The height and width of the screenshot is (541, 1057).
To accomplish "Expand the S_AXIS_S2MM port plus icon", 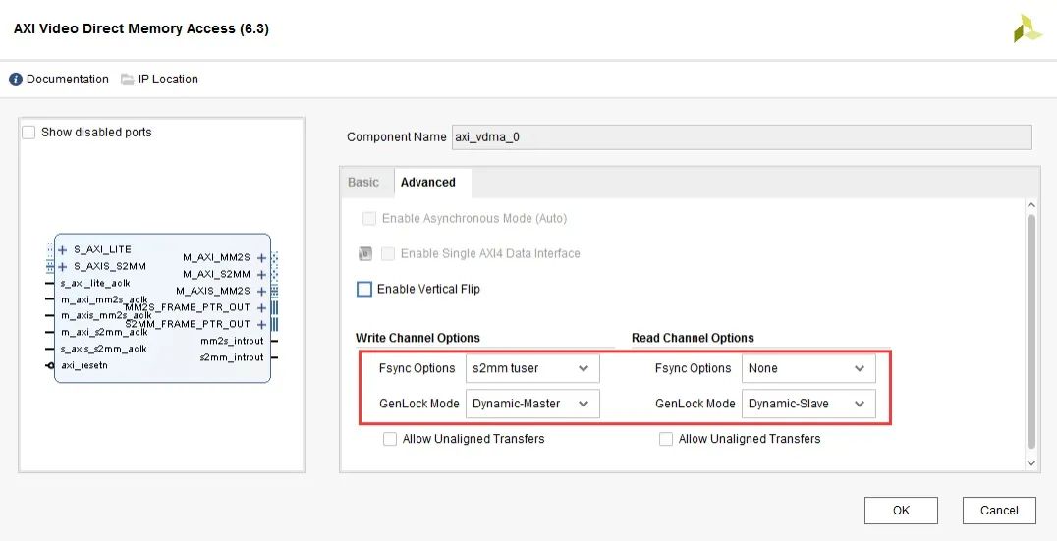I will tap(63, 266).
